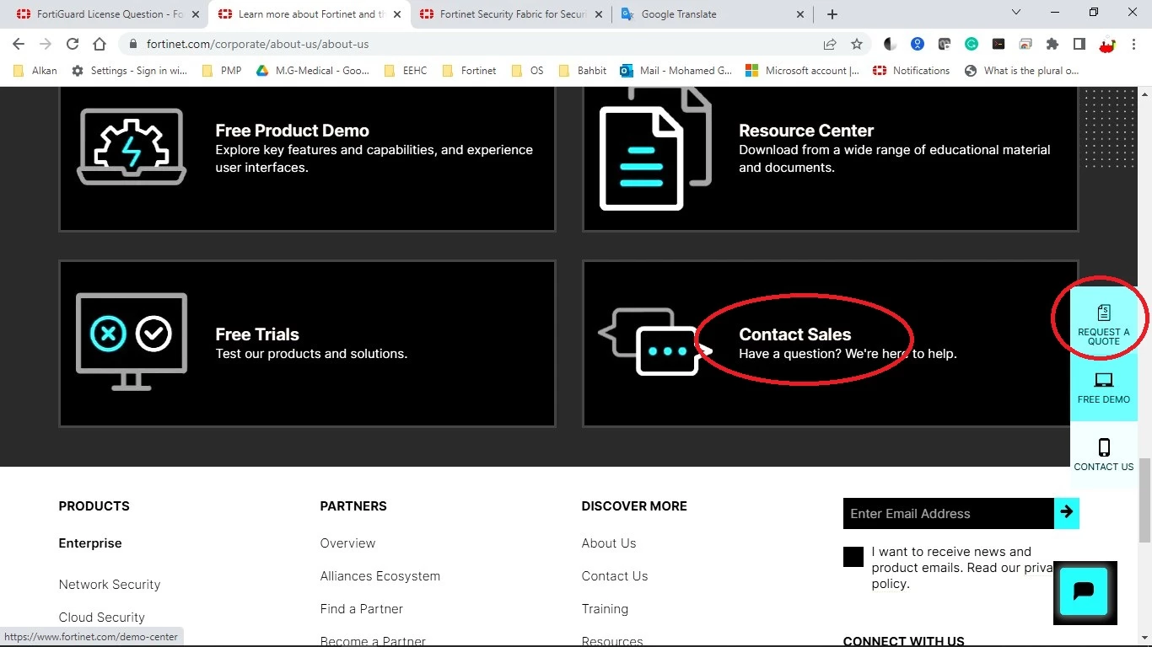Open the Cloud Security footer link
This screenshot has height=647, width=1152.
102,617
